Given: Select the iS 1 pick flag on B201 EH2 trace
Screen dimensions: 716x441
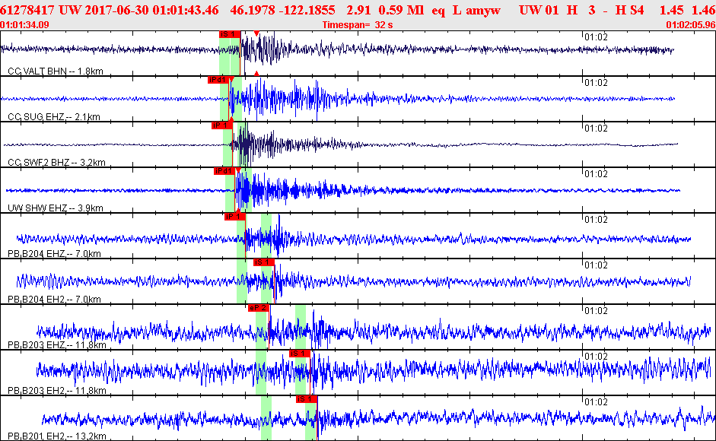Looking at the screenshot, I should tap(307, 399).
